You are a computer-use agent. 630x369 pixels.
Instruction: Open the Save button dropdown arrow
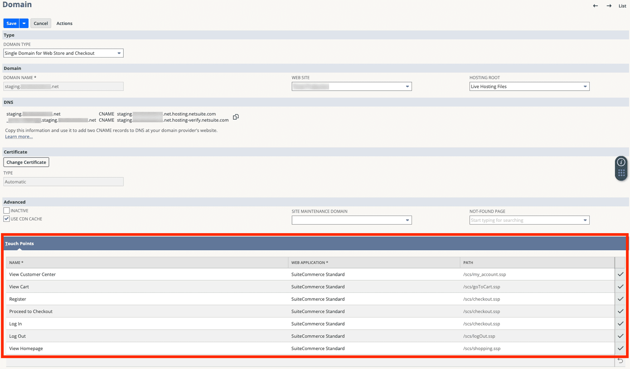24,24
